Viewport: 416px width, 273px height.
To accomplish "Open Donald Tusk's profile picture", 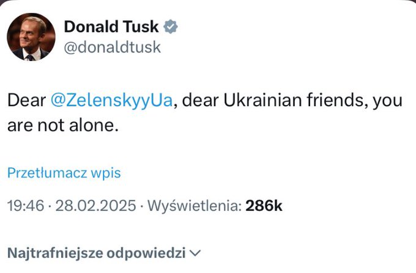I will point(31,37).
